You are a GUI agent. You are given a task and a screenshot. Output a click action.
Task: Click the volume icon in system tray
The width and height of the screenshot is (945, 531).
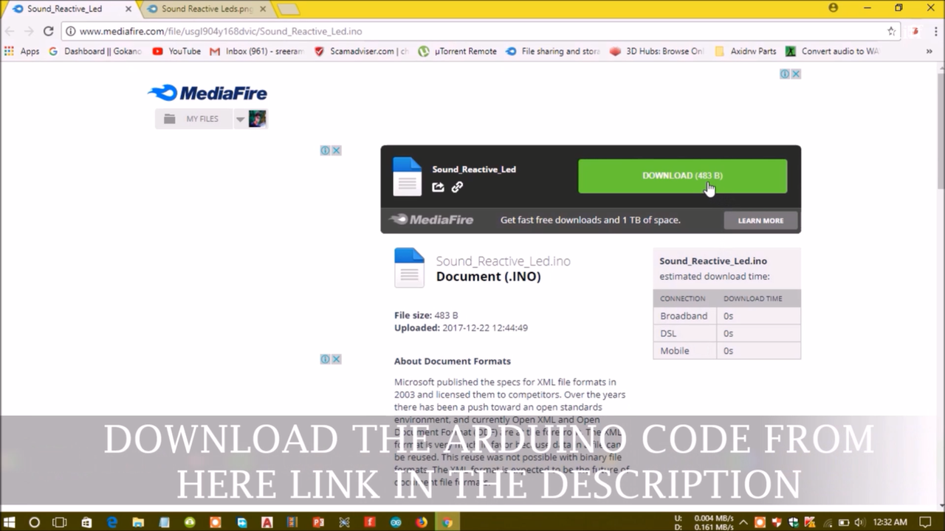(860, 522)
